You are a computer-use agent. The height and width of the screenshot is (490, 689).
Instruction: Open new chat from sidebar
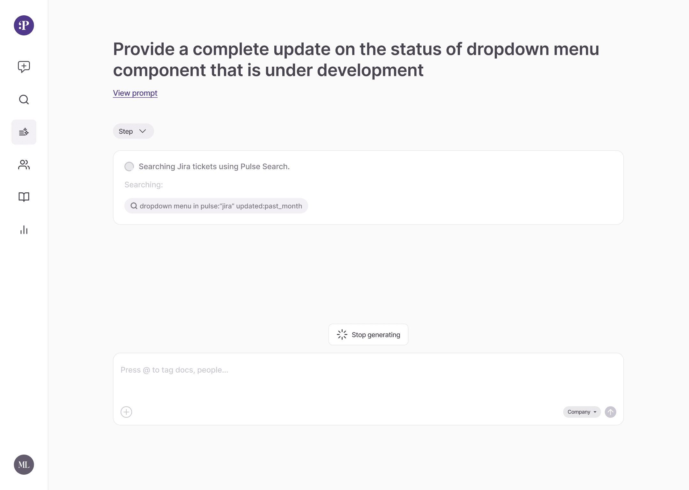pos(24,67)
